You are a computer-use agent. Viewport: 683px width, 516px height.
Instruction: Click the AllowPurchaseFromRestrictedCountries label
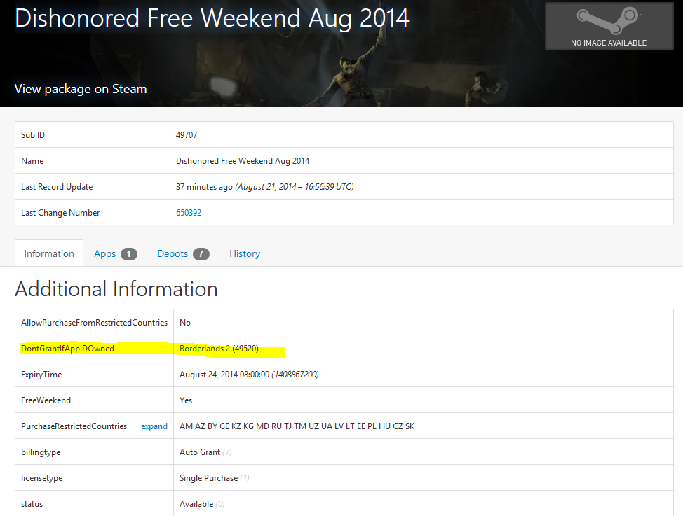94,323
